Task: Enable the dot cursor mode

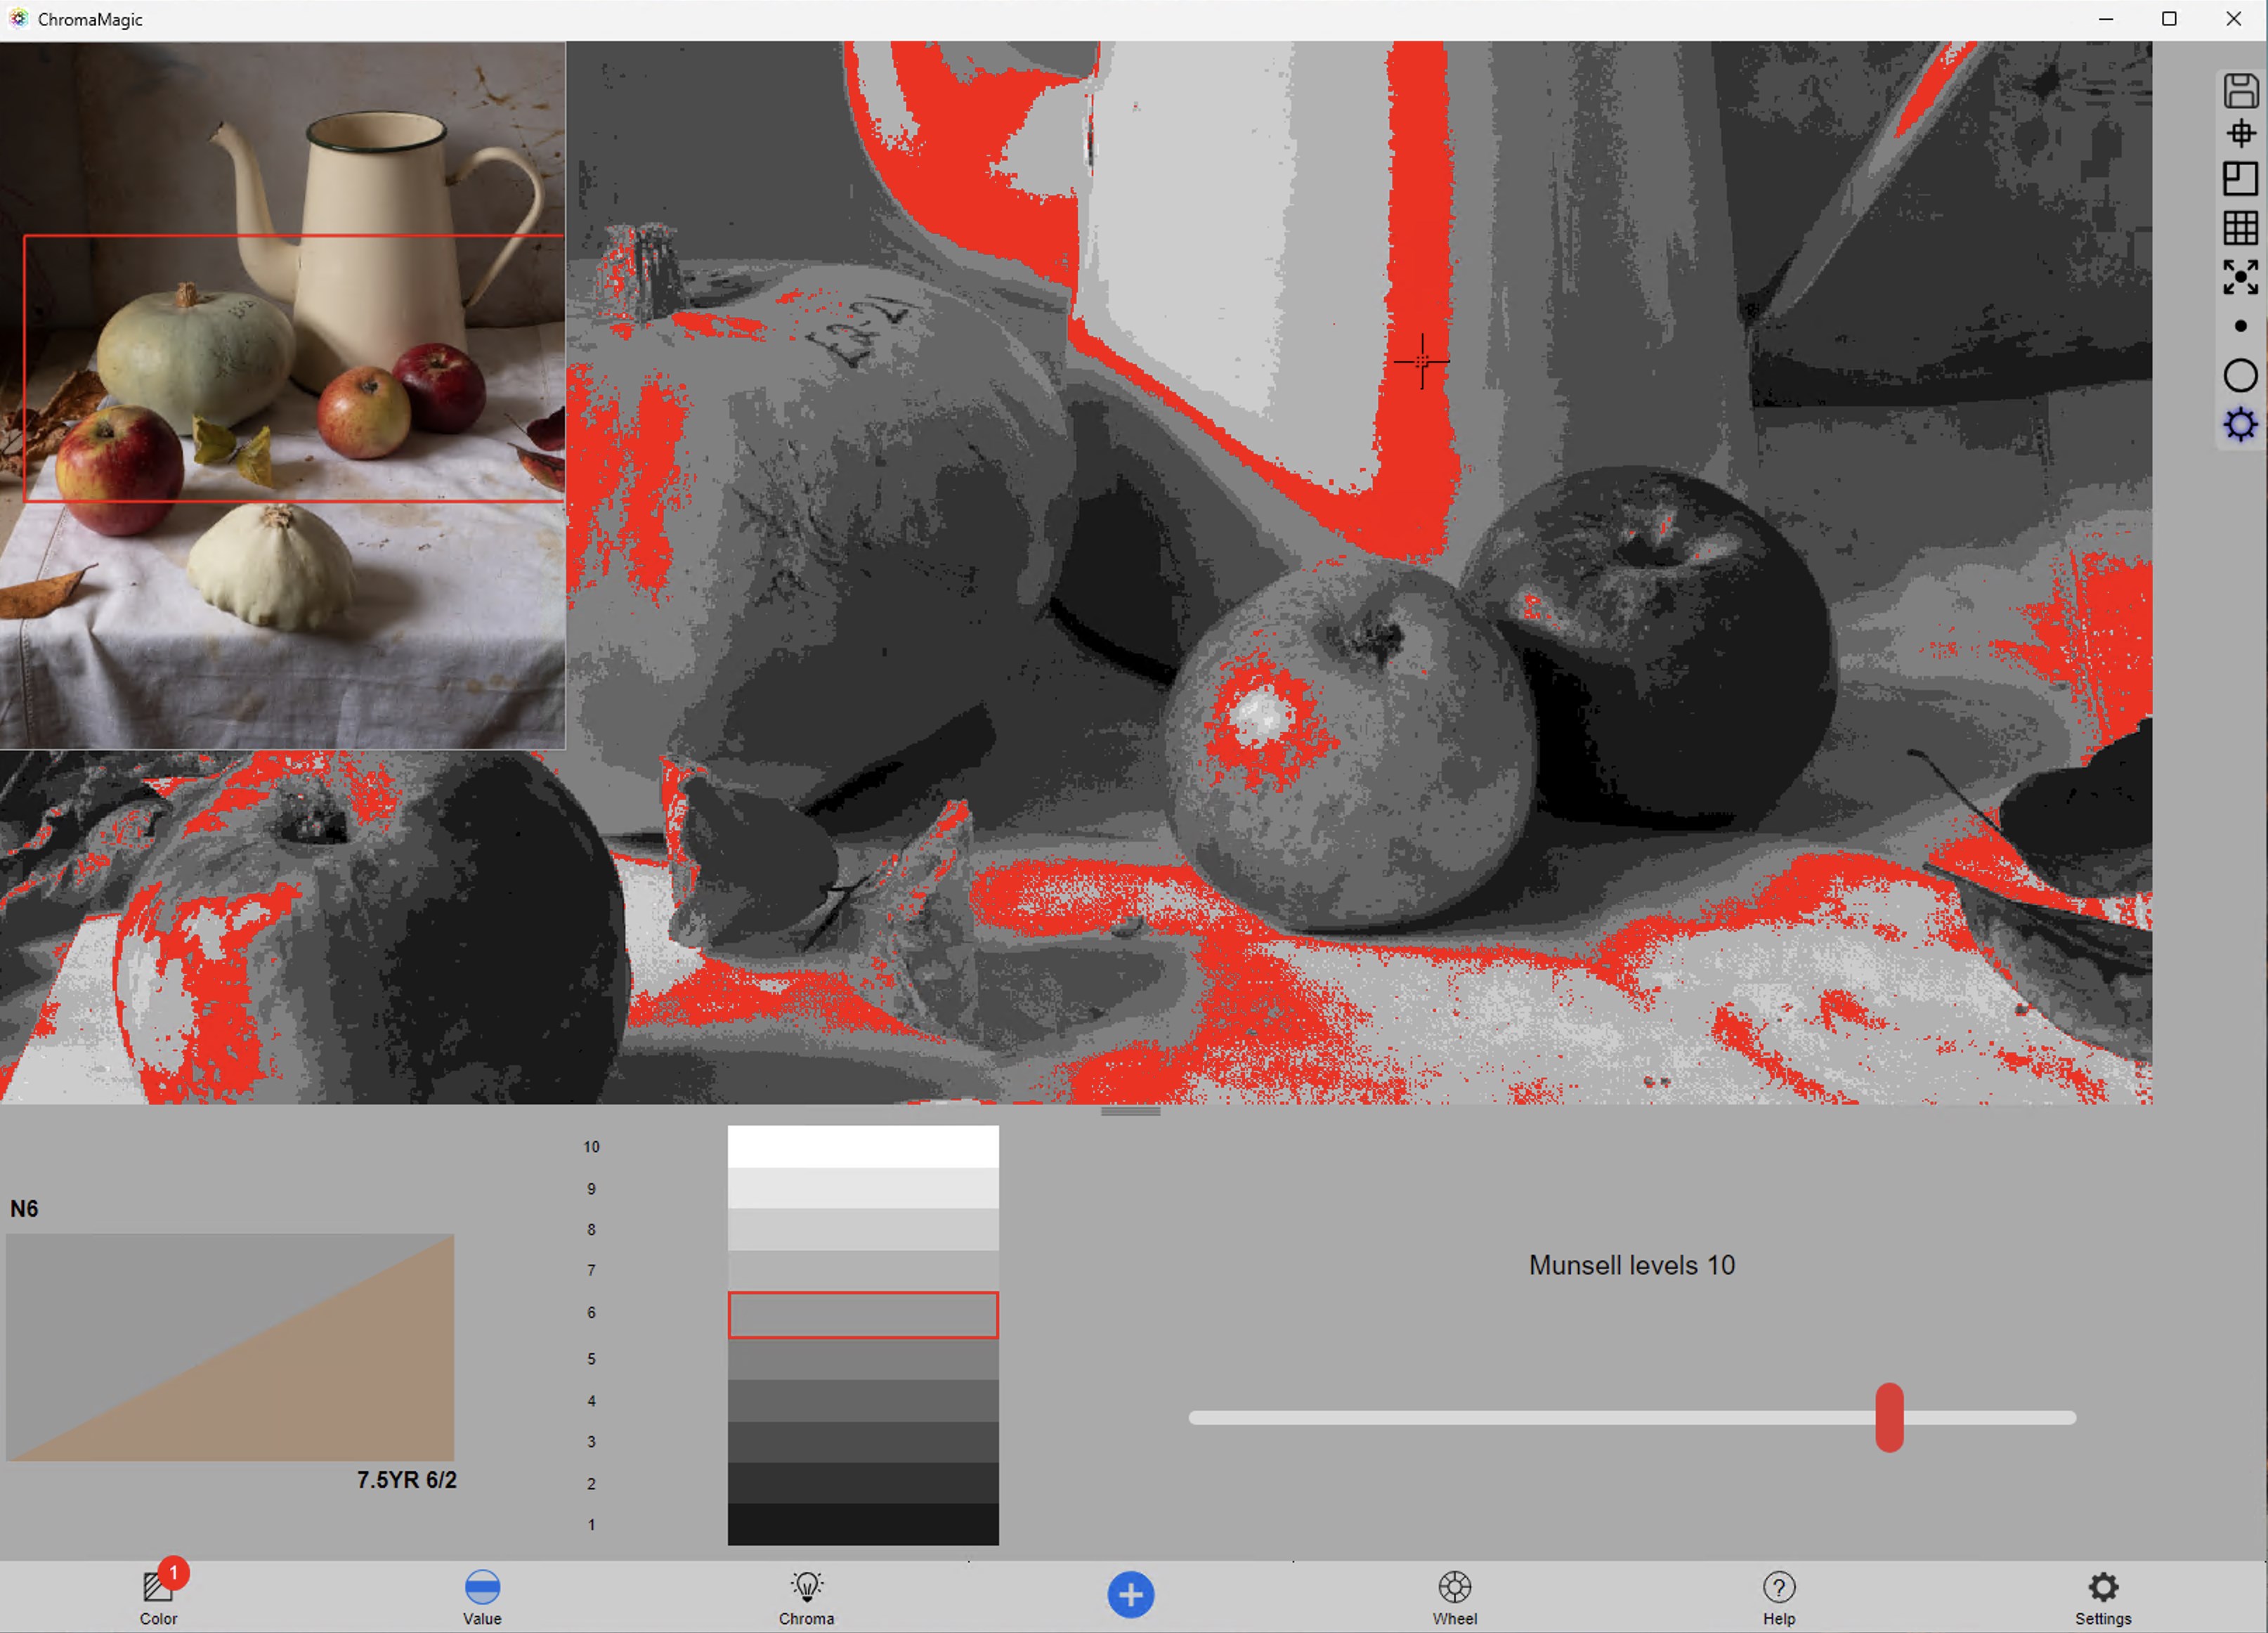Action: (x=2240, y=325)
